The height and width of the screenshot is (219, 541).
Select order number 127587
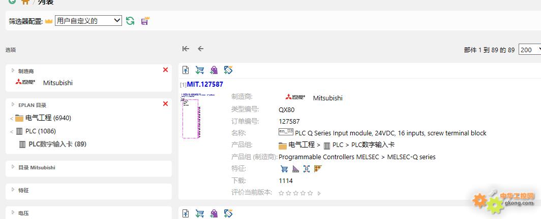(289, 121)
